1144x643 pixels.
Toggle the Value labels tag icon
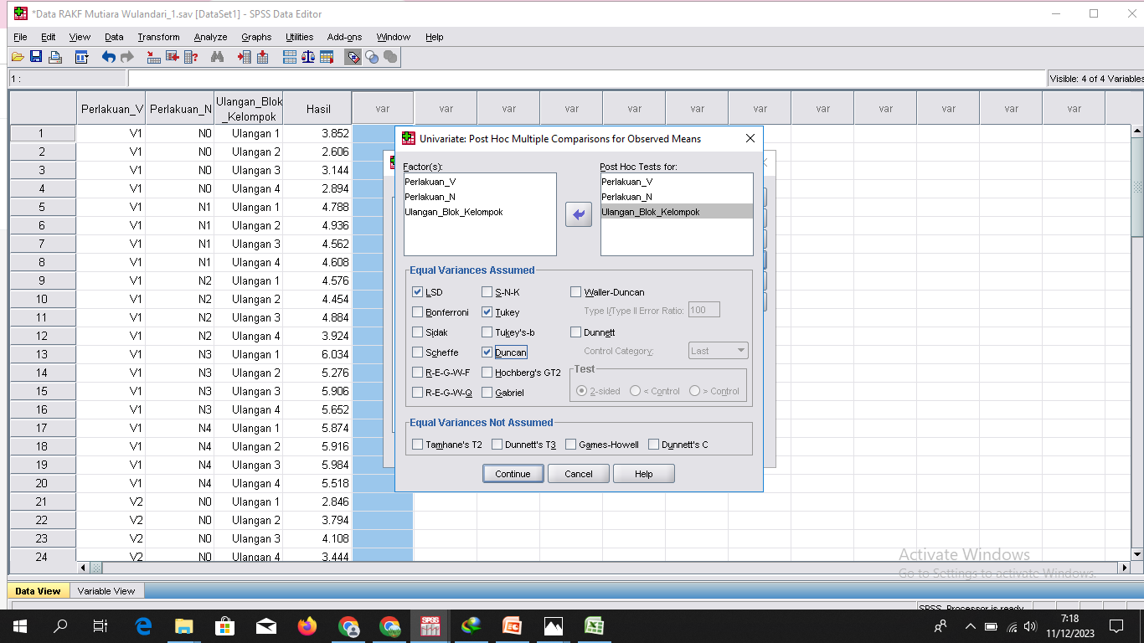[x=353, y=57]
